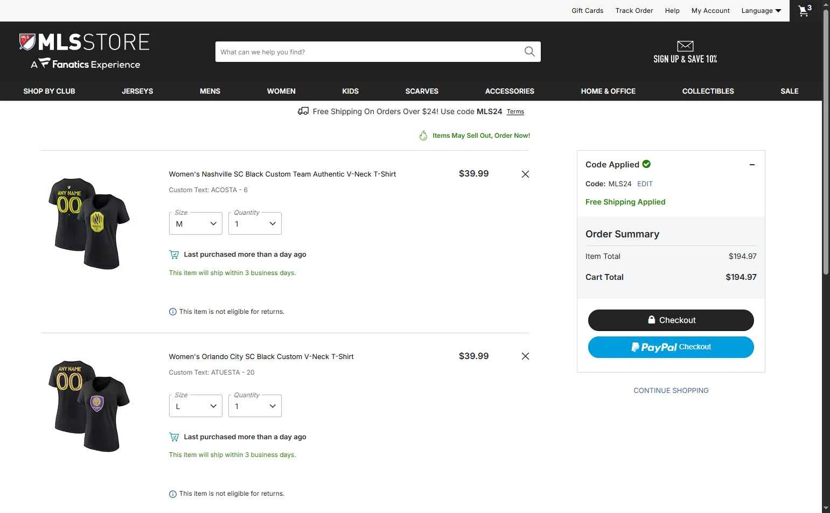830x513 pixels.
Task: Click the returns info icon for Nashville shirt
Action: coord(172,312)
